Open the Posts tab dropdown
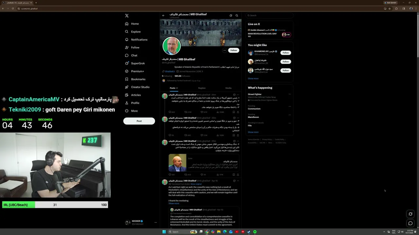Screen dimensions: 419x235 pos(174,88)
